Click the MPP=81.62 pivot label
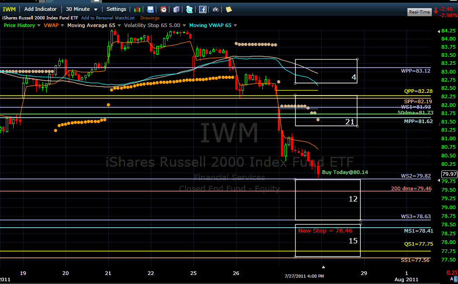 point(418,121)
